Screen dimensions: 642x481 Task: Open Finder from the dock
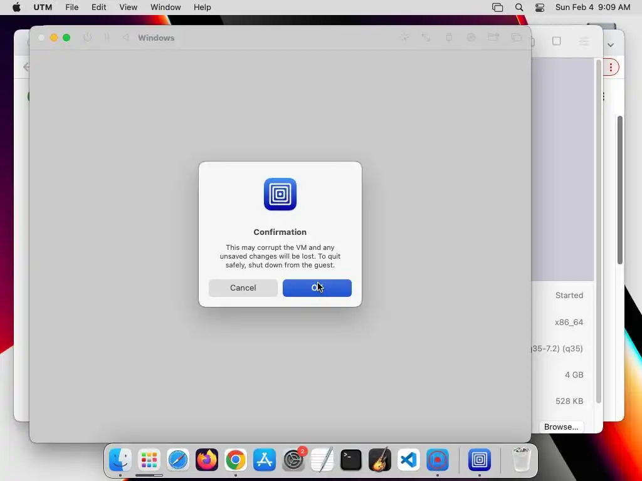[x=120, y=460]
